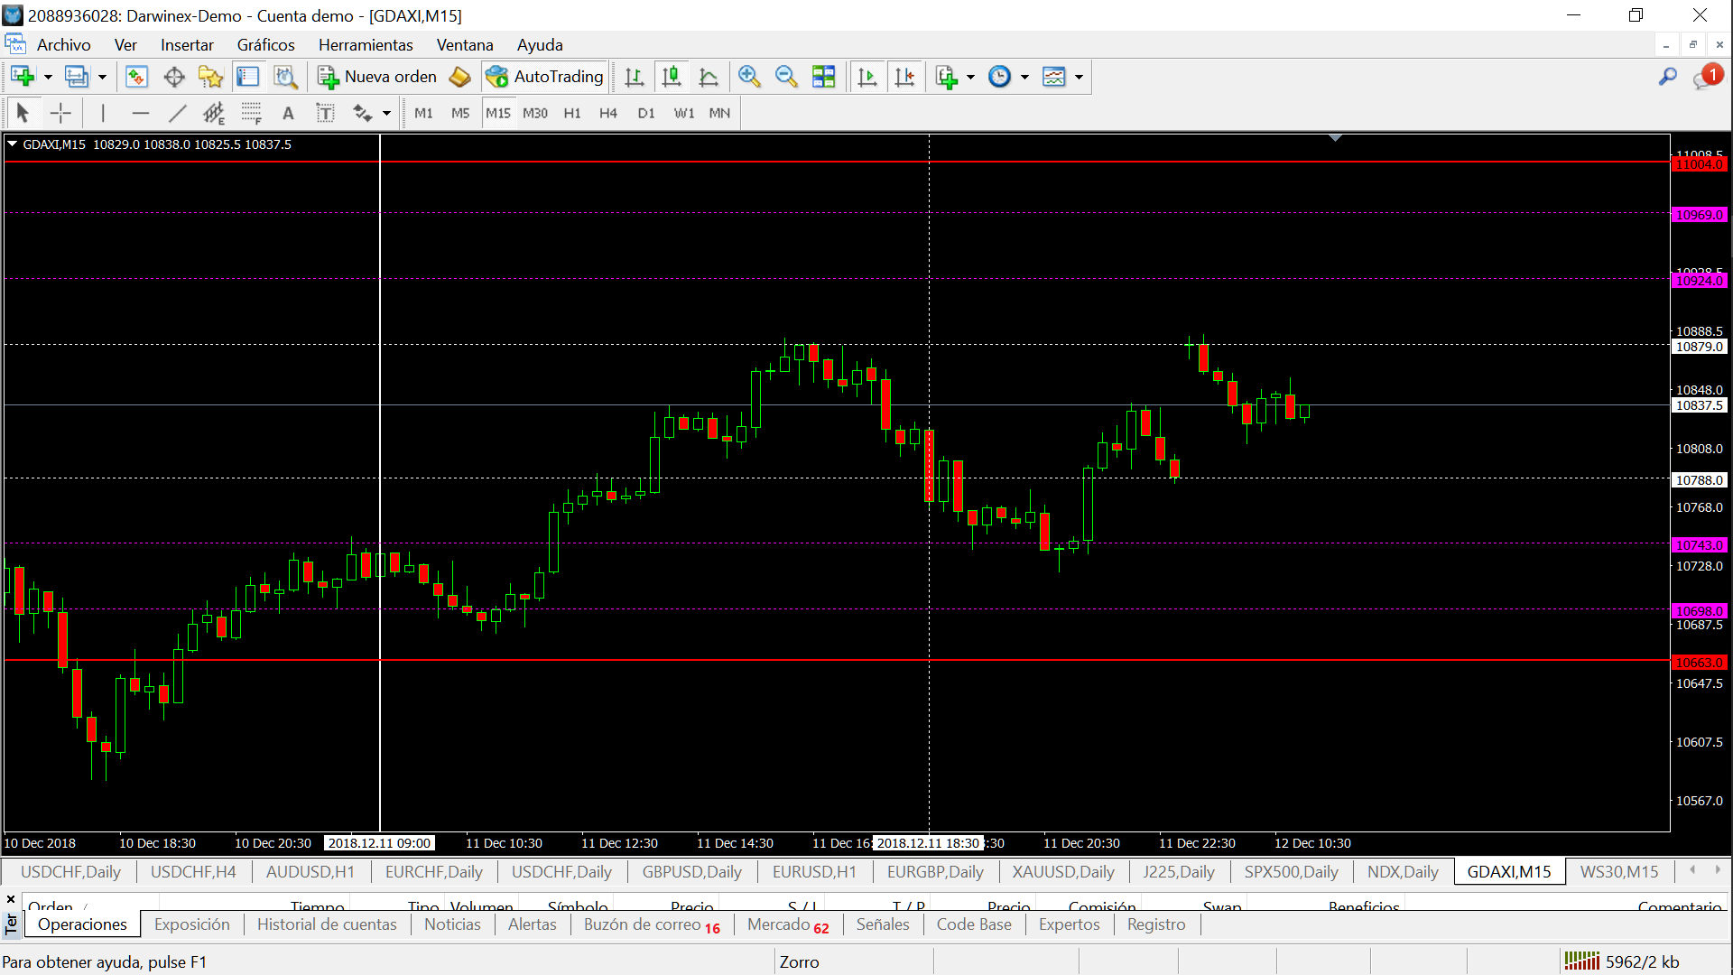The width and height of the screenshot is (1733, 975).
Task: Open the new chart dropdown arrow
Action: [x=48, y=77]
